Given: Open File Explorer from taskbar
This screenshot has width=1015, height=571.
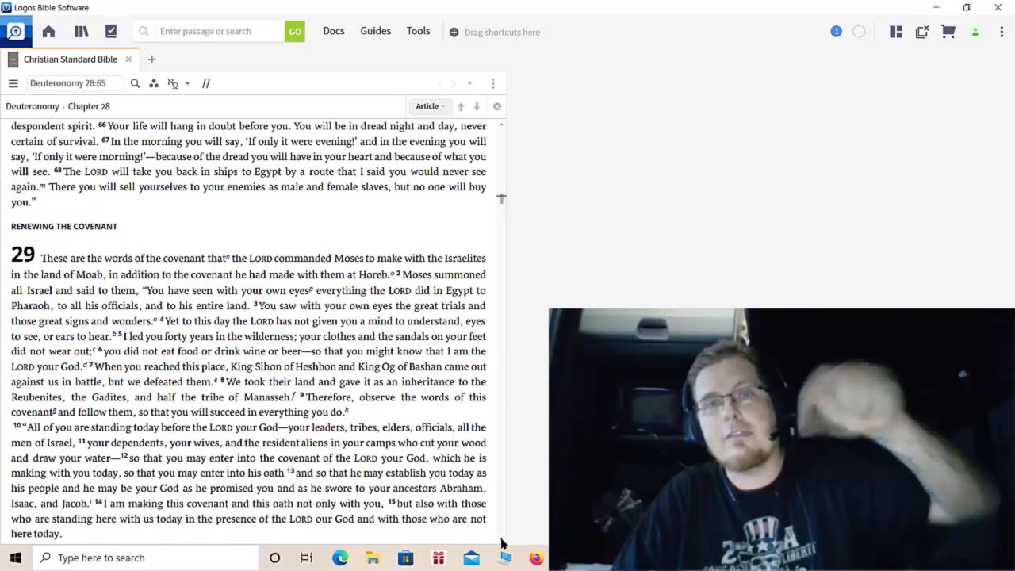Looking at the screenshot, I should tap(373, 558).
